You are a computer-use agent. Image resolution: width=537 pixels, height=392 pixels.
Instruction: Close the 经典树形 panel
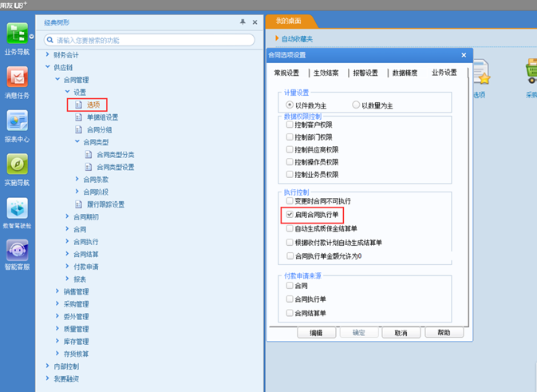coord(255,22)
